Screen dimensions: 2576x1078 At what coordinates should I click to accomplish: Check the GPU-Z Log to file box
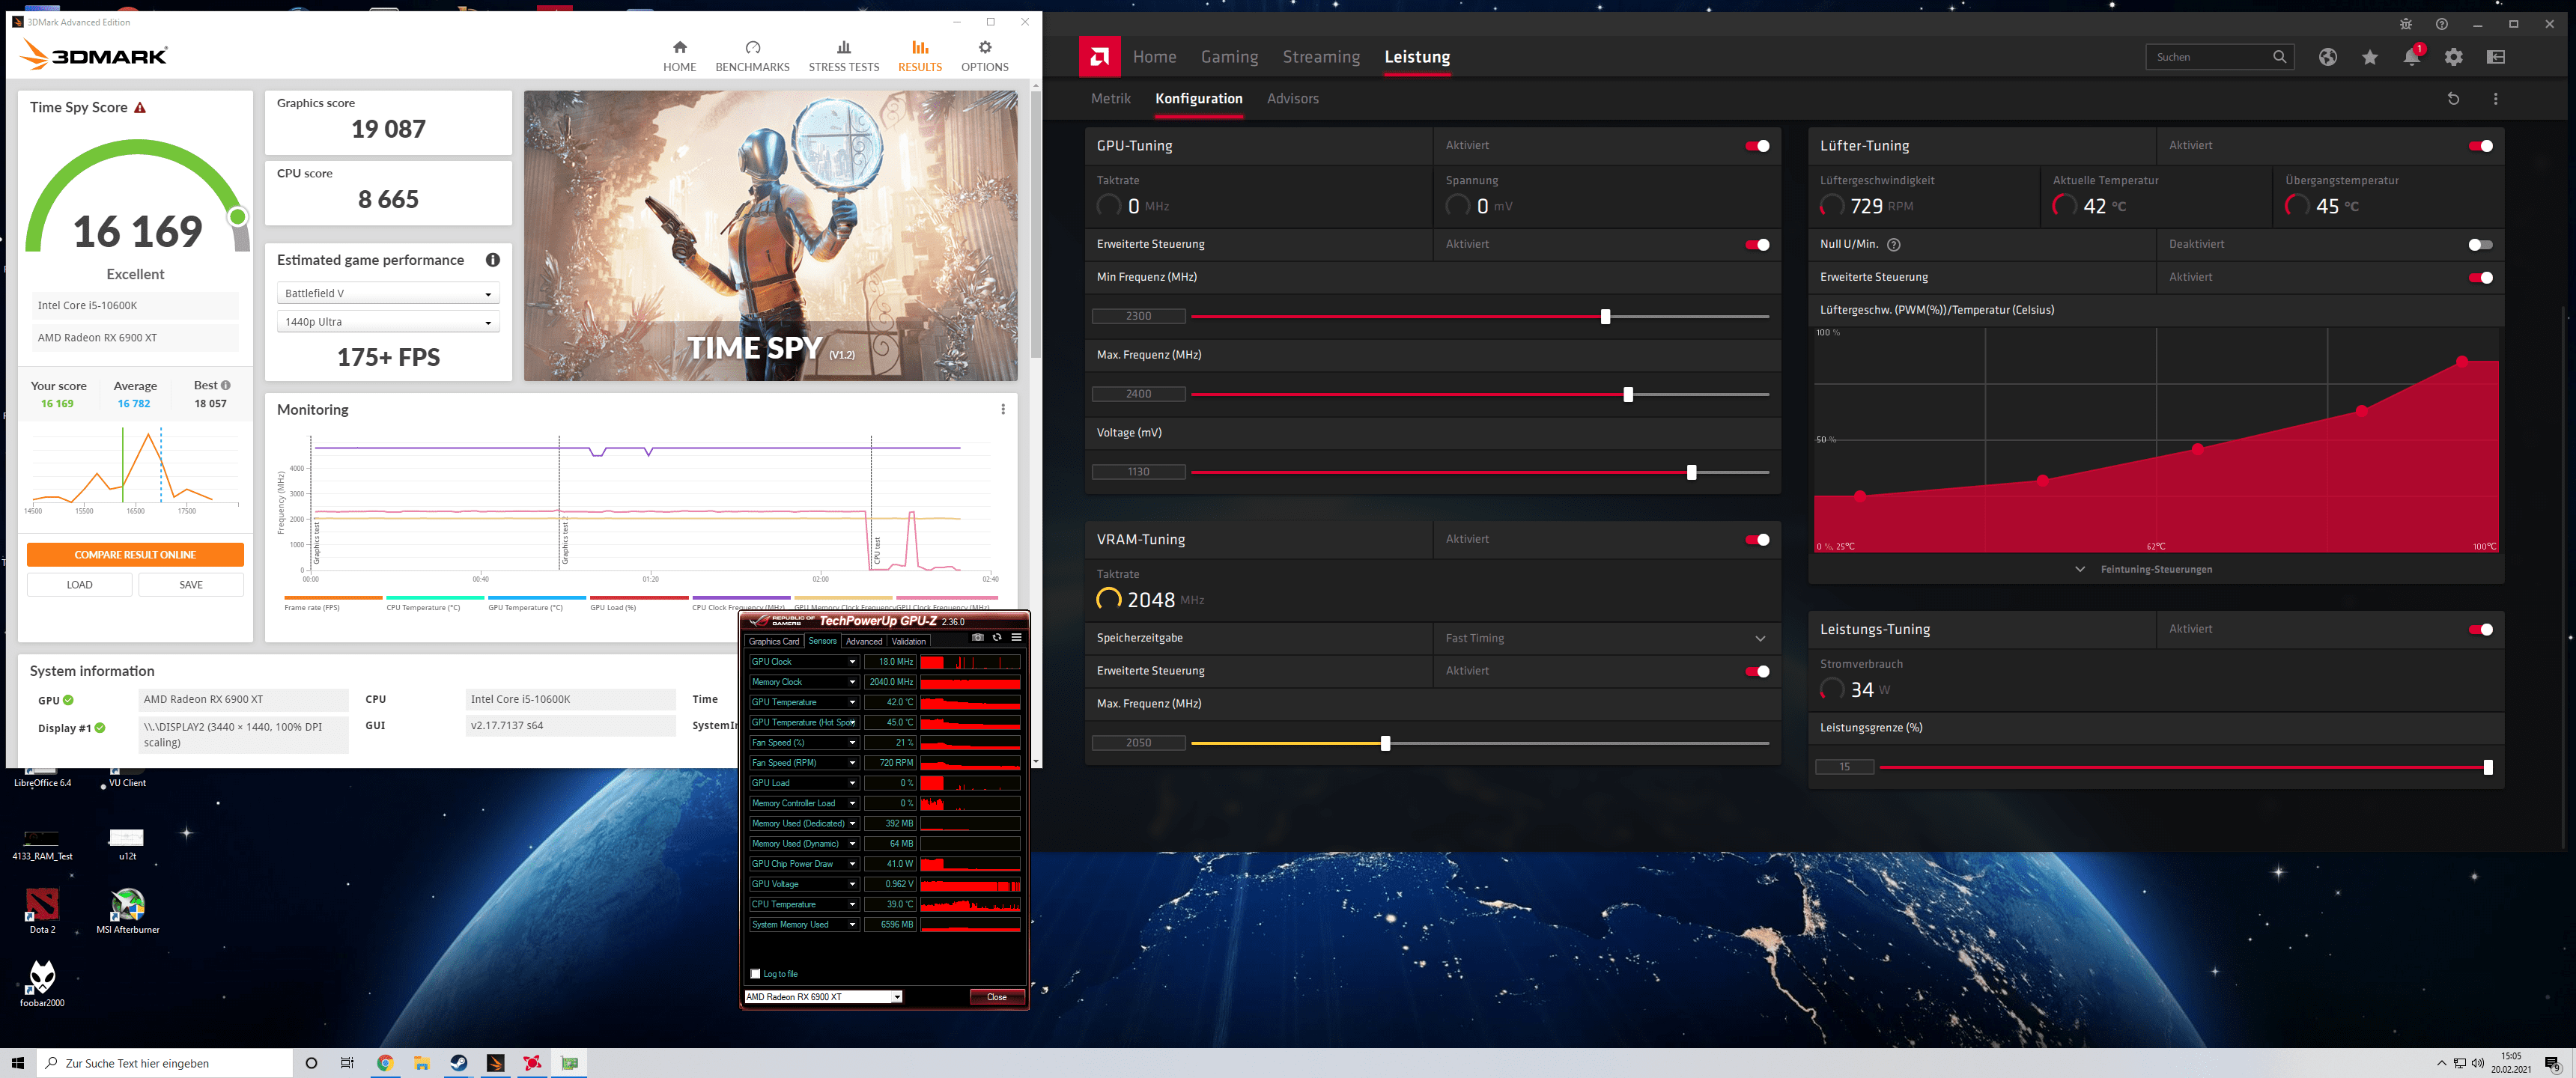point(755,974)
